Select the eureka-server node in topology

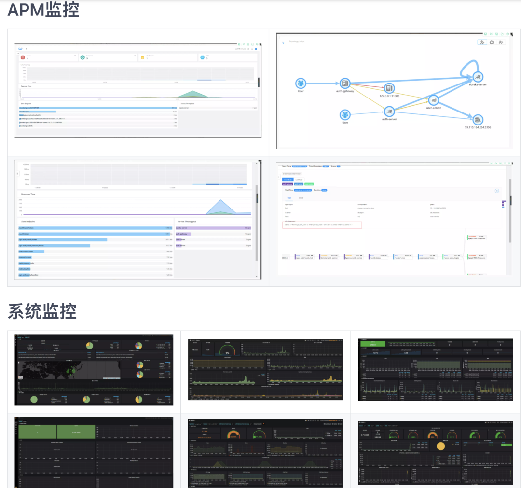(x=478, y=77)
